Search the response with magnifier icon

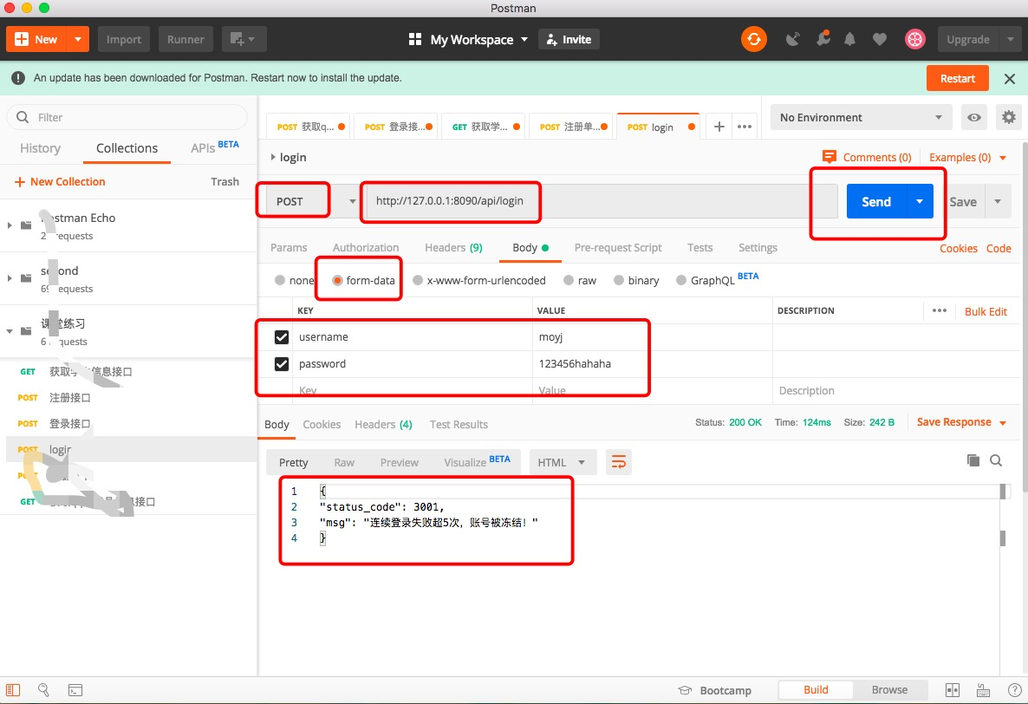[x=996, y=460]
